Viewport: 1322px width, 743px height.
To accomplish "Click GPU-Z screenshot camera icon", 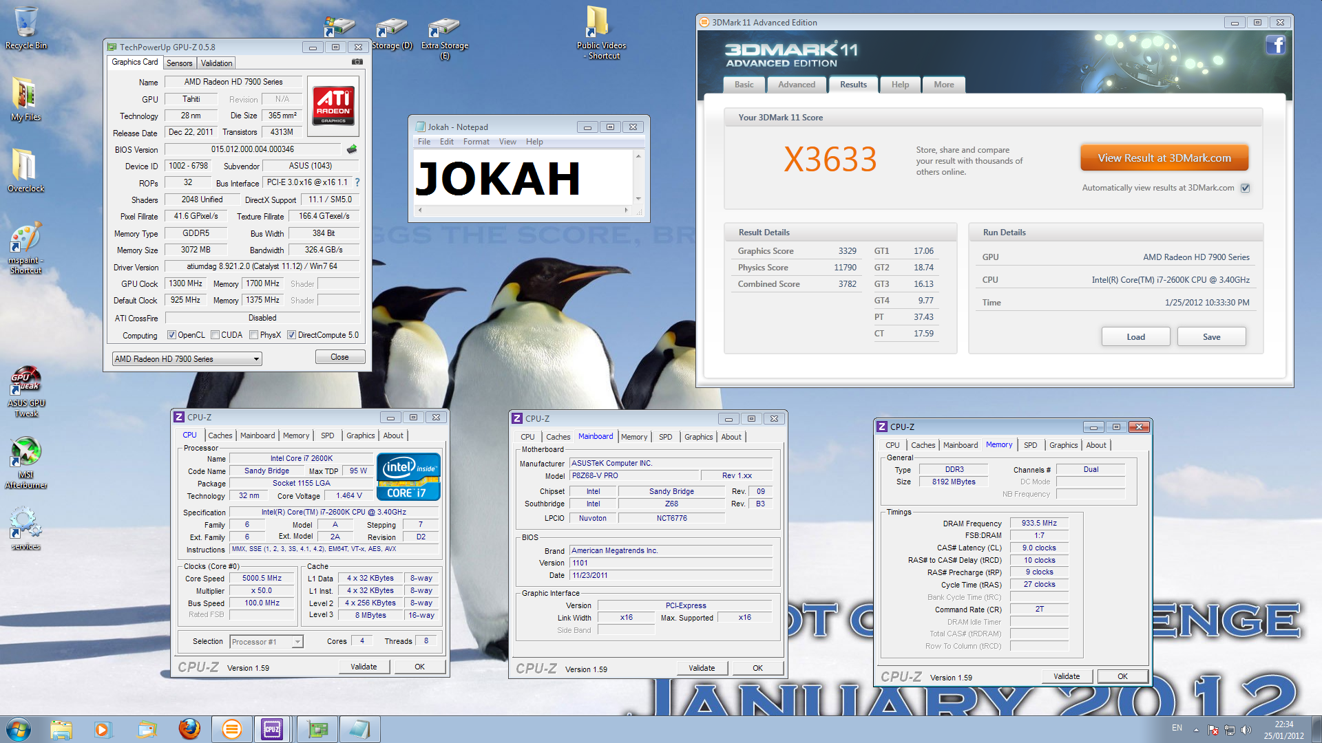I will [x=357, y=62].
